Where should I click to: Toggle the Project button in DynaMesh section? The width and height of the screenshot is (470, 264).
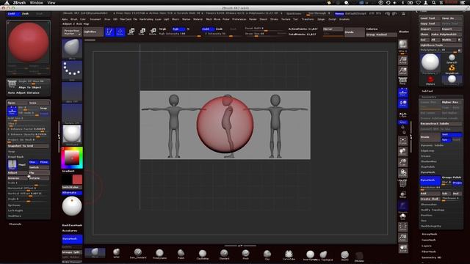tap(458, 183)
